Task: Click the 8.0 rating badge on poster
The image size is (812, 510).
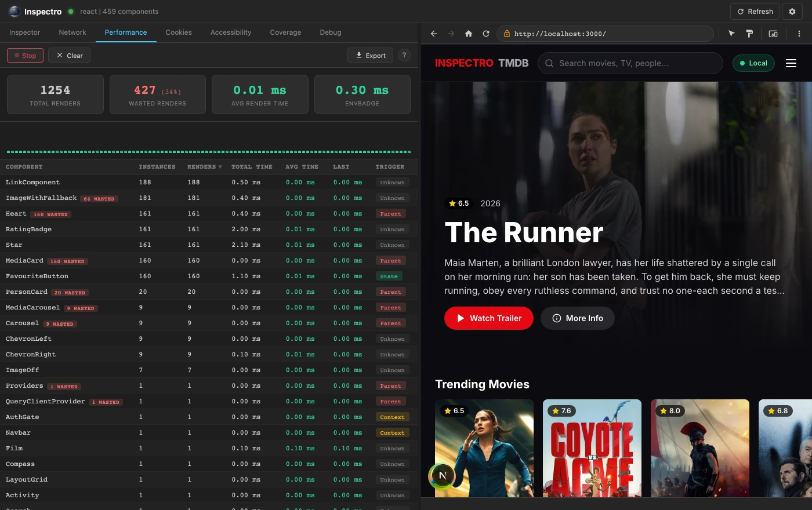Action: [670, 411]
